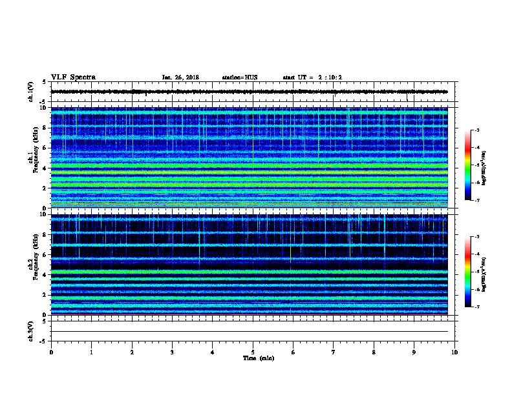This screenshot has width=512, height=395.
Task: Click the ch.2 colorbar "-7" tick label
Action: click(x=477, y=307)
